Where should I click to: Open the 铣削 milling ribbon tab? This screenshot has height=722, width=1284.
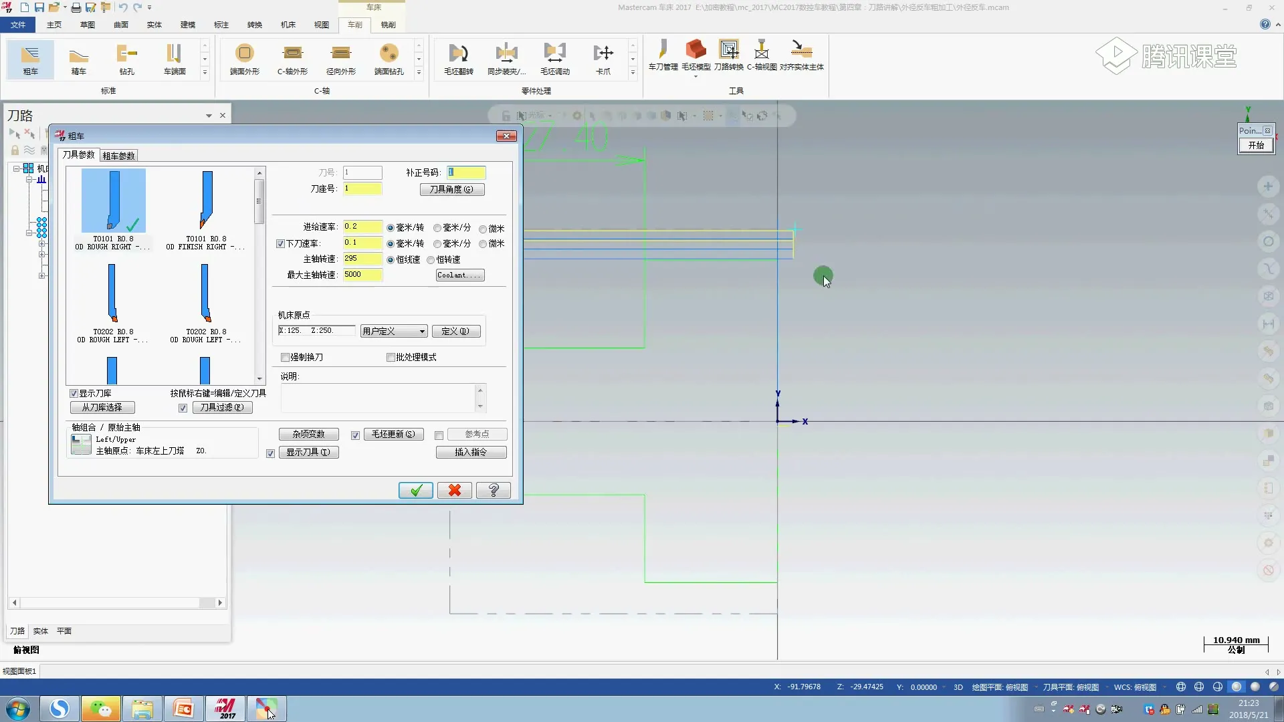pos(388,25)
